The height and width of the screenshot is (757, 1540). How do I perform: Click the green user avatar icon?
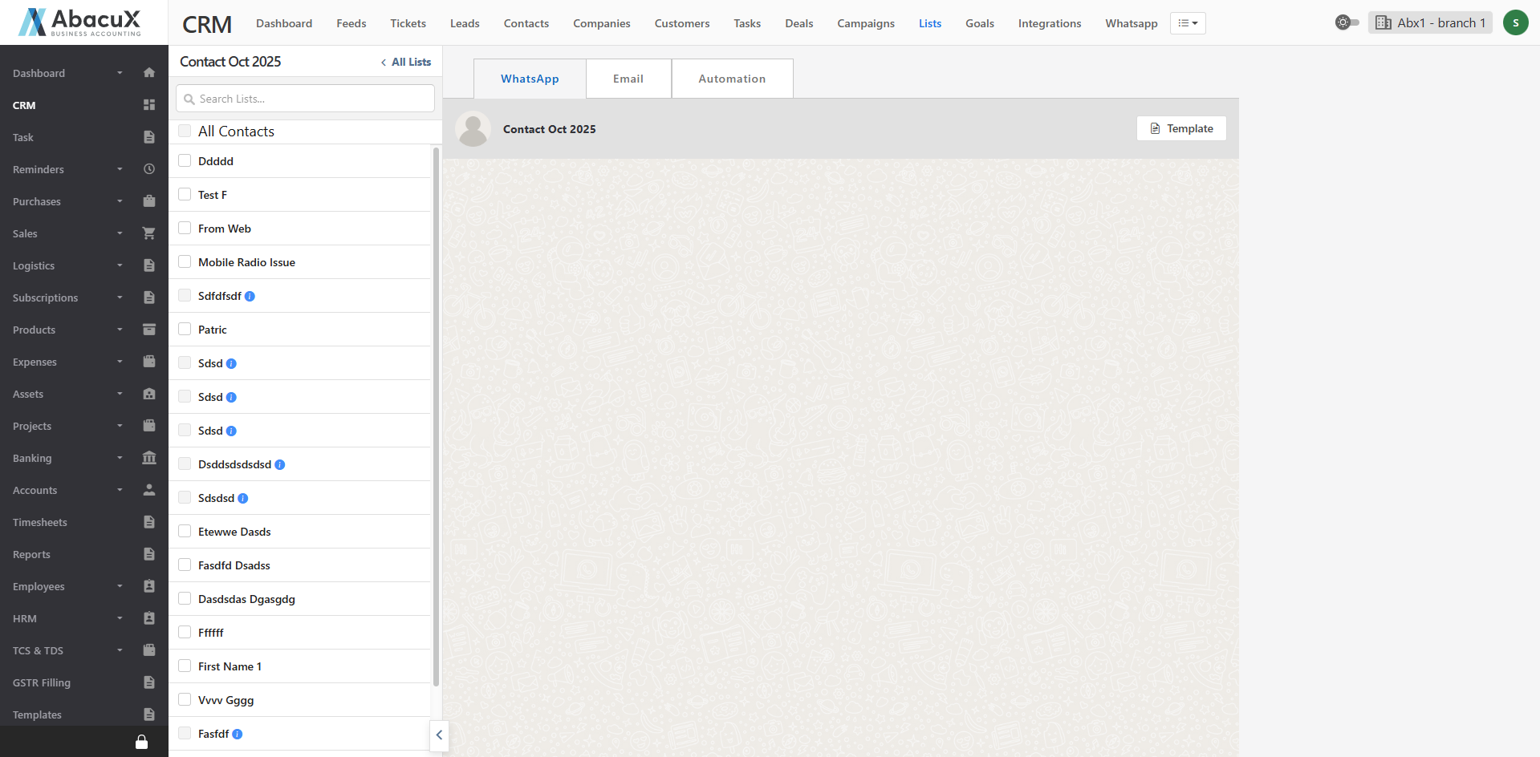click(x=1515, y=23)
